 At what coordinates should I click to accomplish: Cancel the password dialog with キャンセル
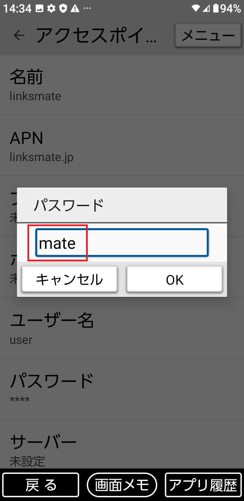pyautogui.click(x=69, y=280)
